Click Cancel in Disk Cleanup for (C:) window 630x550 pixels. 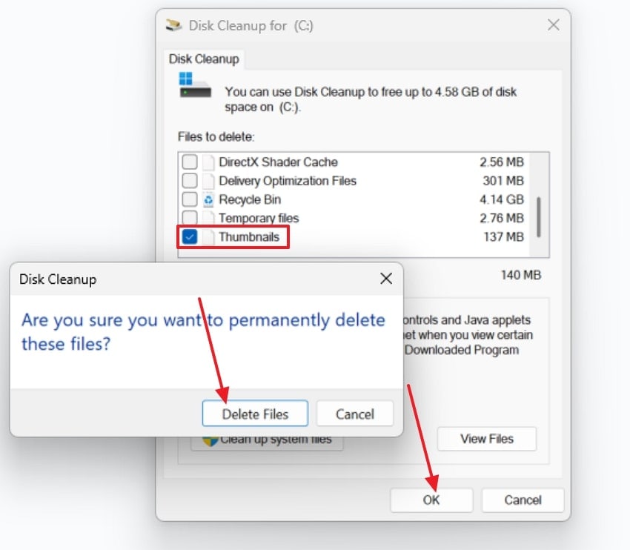(x=523, y=500)
